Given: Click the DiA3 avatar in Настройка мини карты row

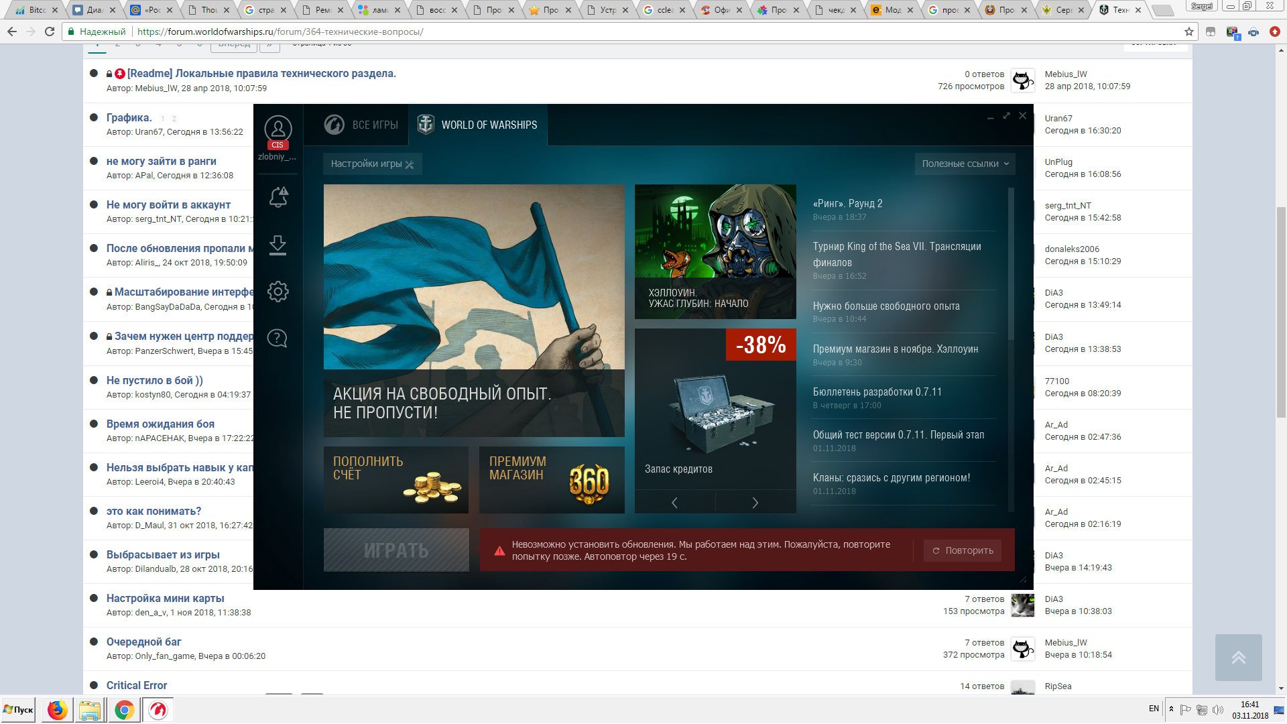Looking at the screenshot, I should pos(1023,605).
